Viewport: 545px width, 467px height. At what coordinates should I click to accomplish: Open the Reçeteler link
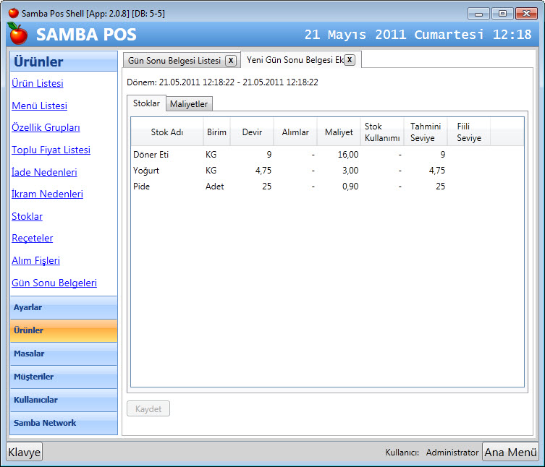33,239
